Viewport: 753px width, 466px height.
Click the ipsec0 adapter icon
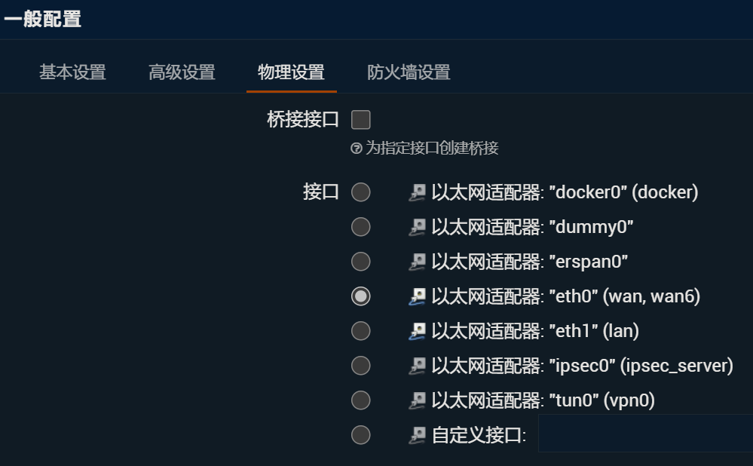[x=418, y=366]
